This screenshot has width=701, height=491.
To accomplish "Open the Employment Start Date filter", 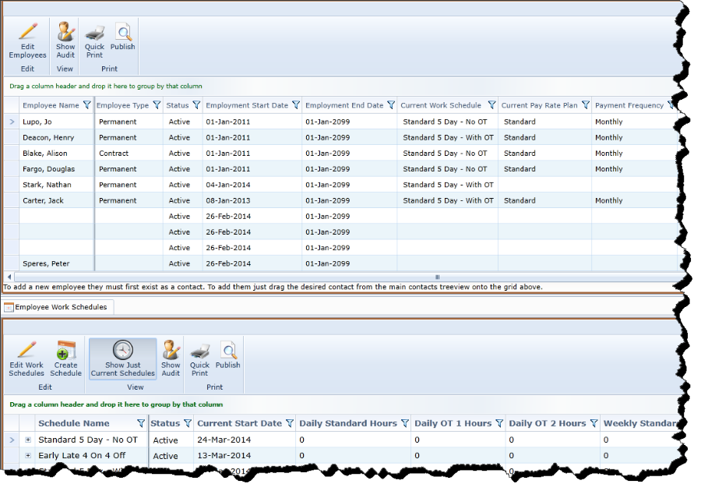I will [296, 105].
